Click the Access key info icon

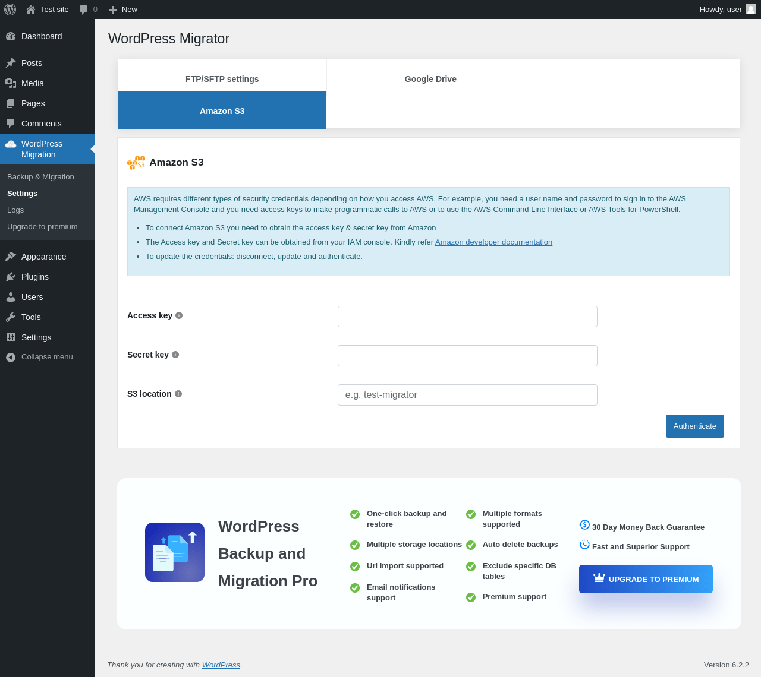(179, 315)
